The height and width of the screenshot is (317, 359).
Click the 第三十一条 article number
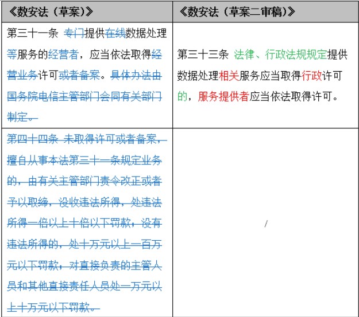click(x=31, y=33)
